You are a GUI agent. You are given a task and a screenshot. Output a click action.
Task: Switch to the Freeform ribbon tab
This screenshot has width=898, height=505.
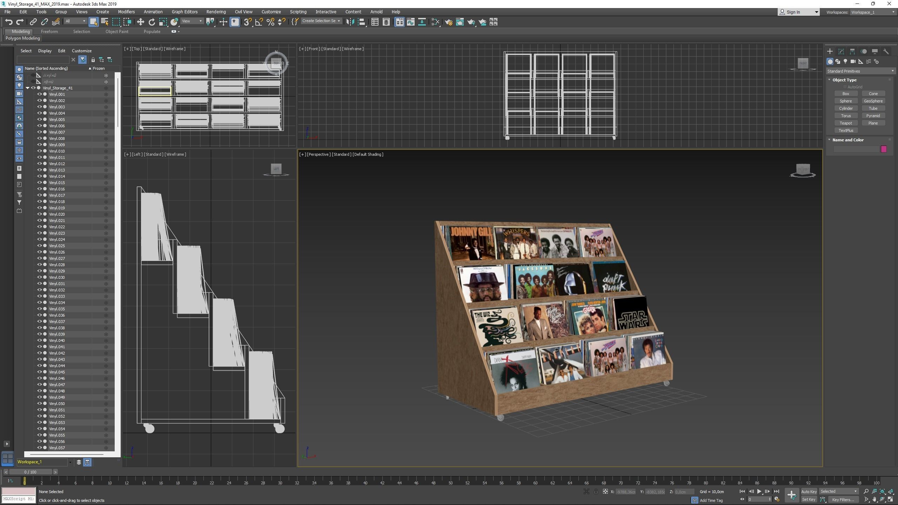pyautogui.click(x=49, y=32)
